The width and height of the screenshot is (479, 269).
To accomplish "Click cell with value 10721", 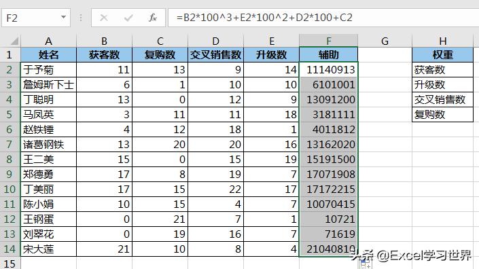I will (x=328, y=219).
